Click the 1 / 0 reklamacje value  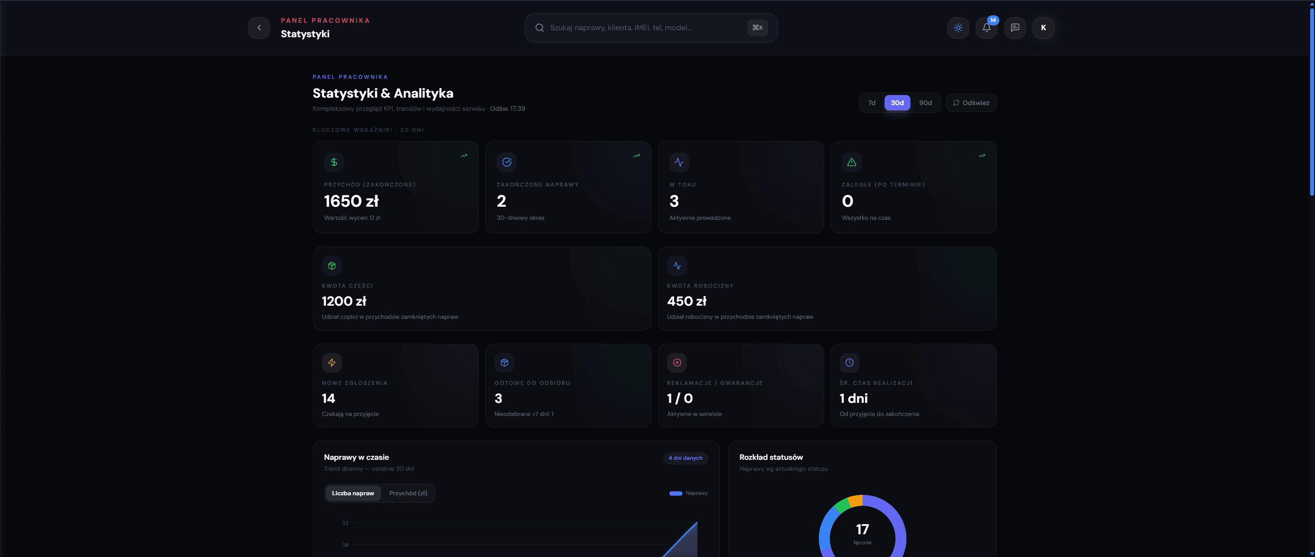[x=680, y=398]
